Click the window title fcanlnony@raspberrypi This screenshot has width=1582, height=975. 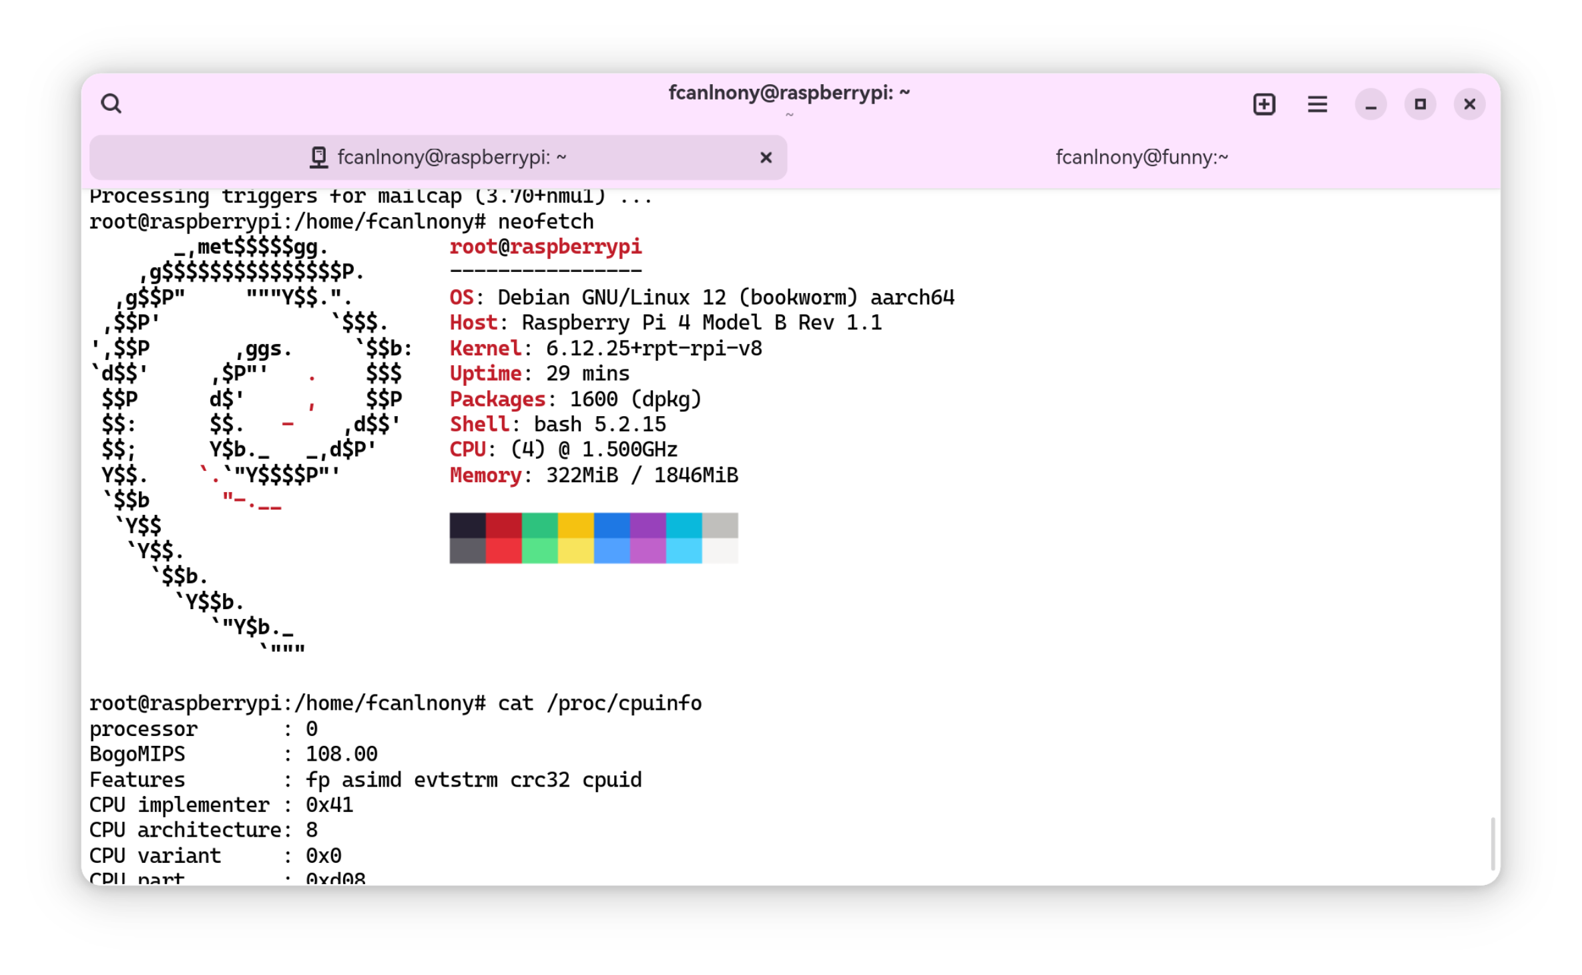[x=790, y=93]
